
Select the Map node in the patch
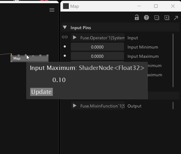29,58
